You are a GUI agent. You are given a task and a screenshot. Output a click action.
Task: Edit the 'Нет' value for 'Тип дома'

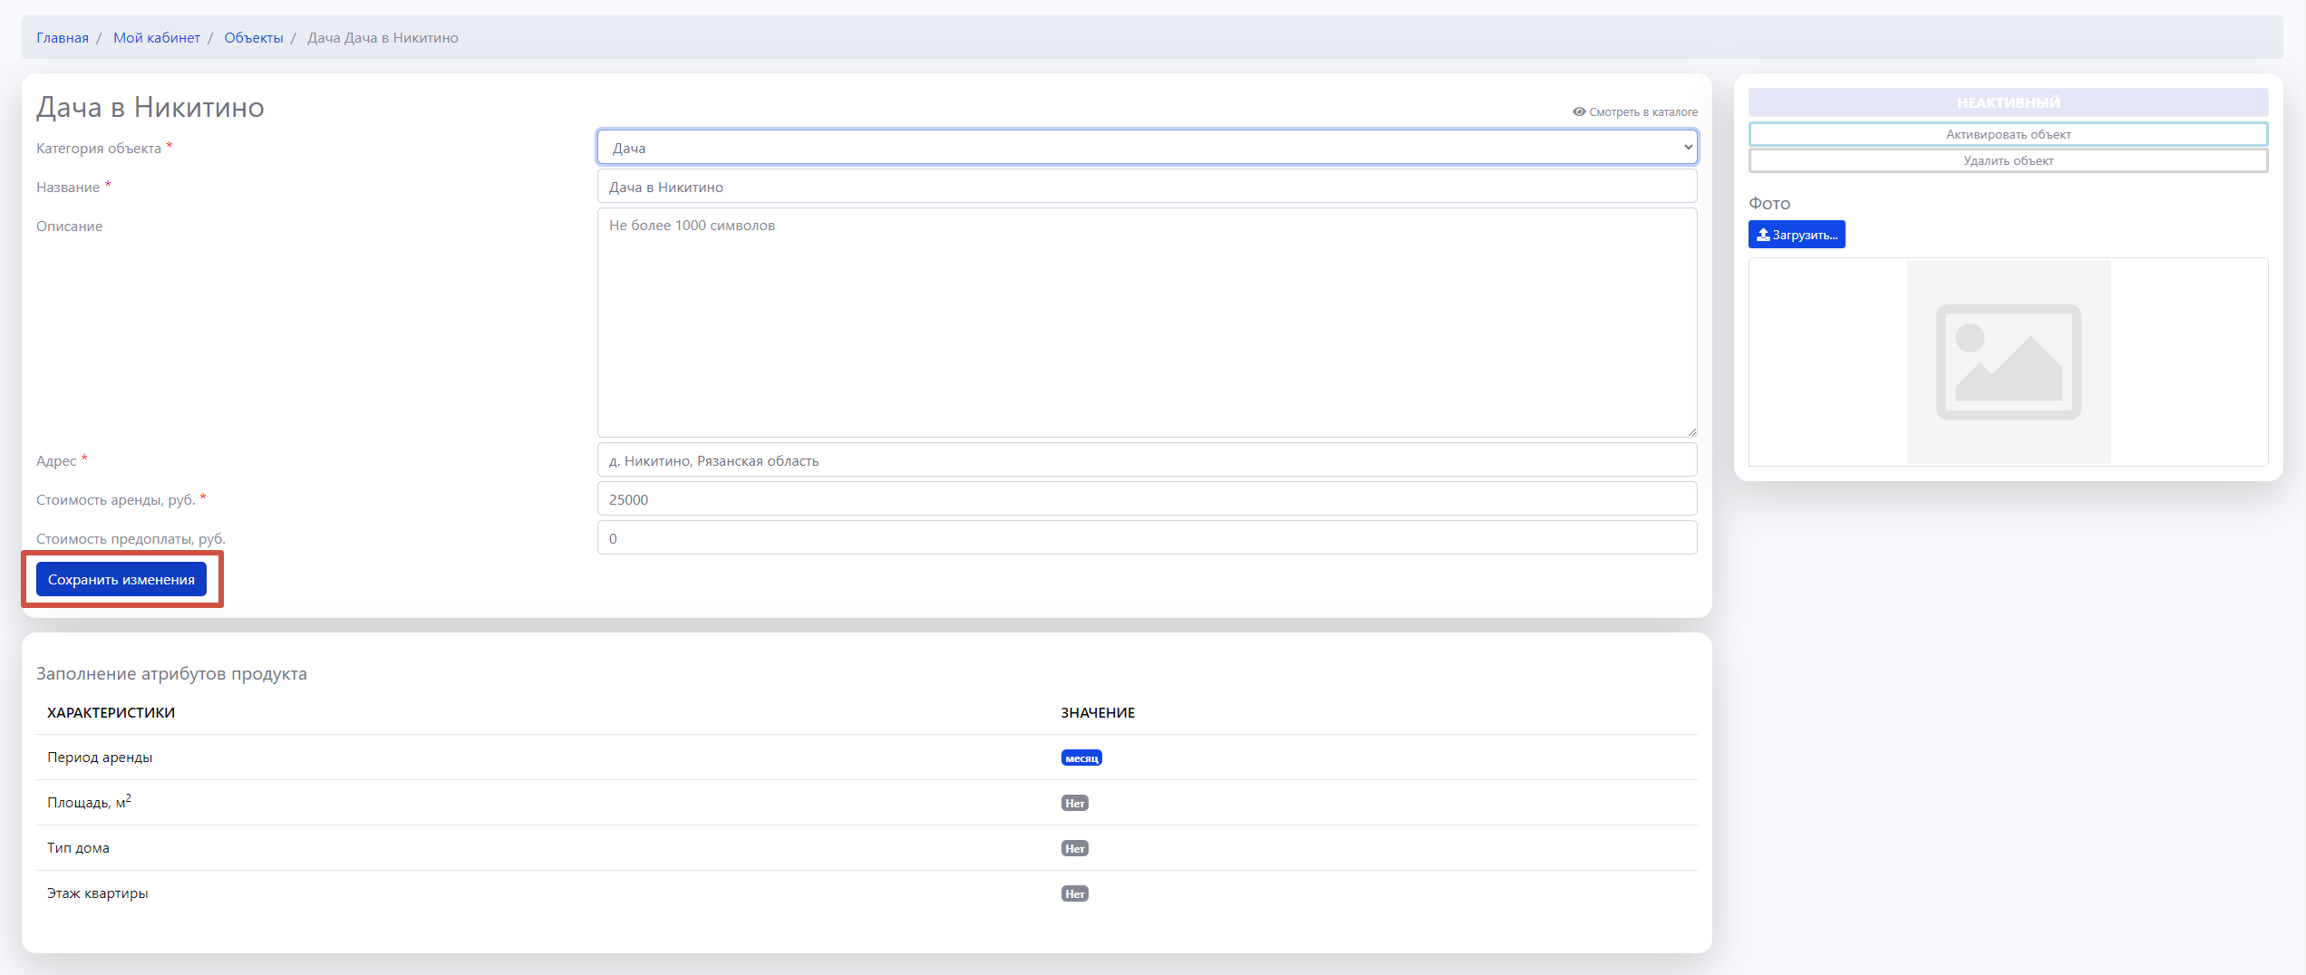[x=1074, y=849]
